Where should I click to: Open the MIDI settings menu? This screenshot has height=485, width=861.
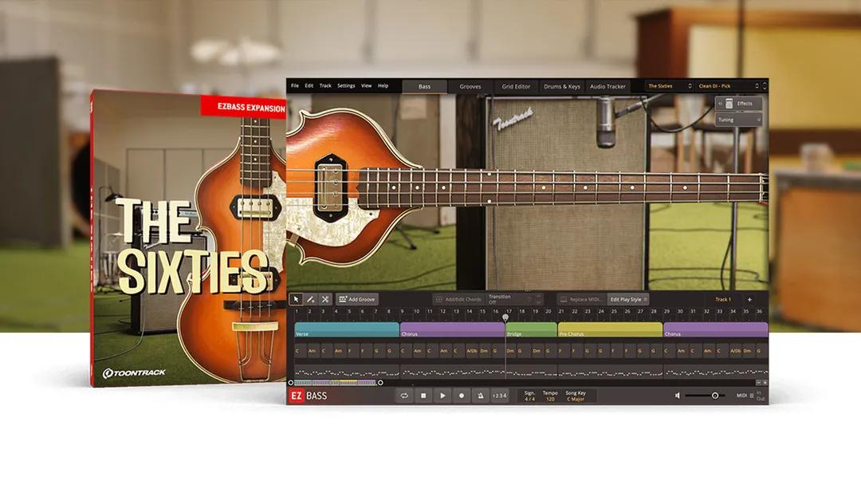745,396
